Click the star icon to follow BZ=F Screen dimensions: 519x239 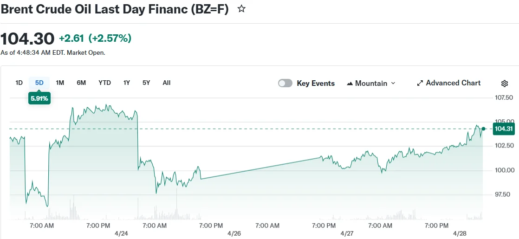[x=241, y=9]
